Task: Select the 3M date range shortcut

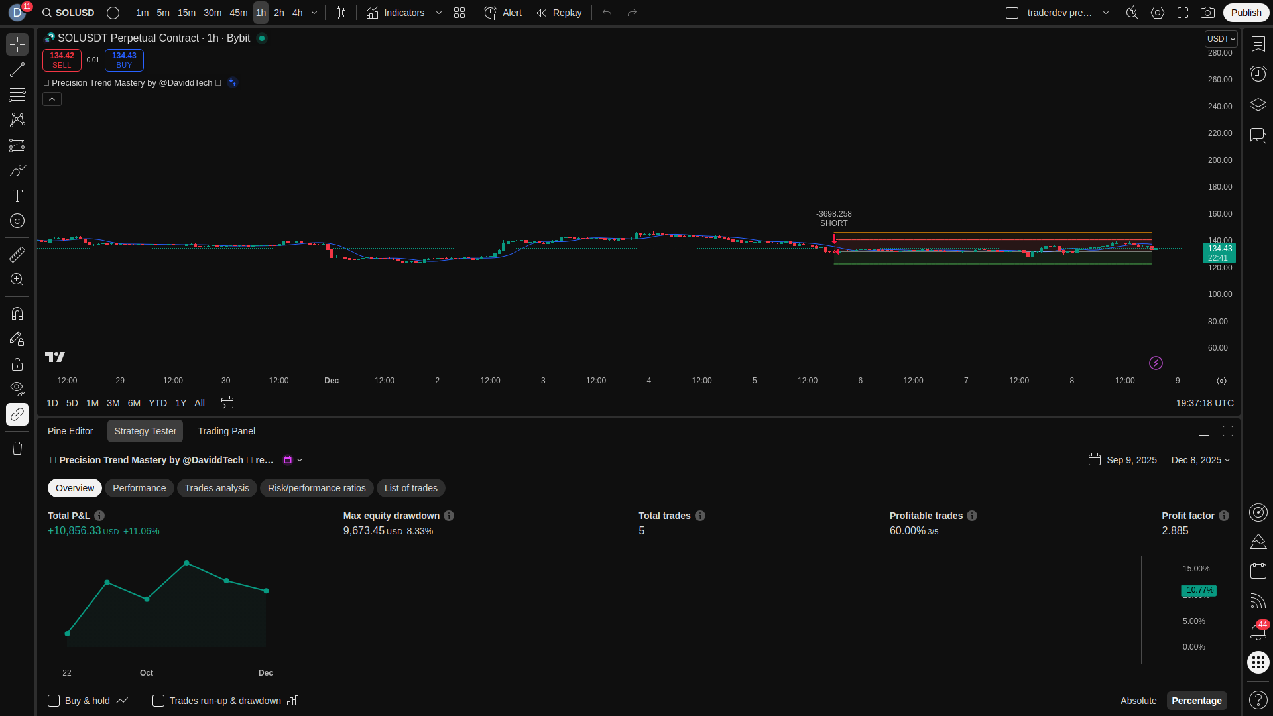Action: pos(113,403)
